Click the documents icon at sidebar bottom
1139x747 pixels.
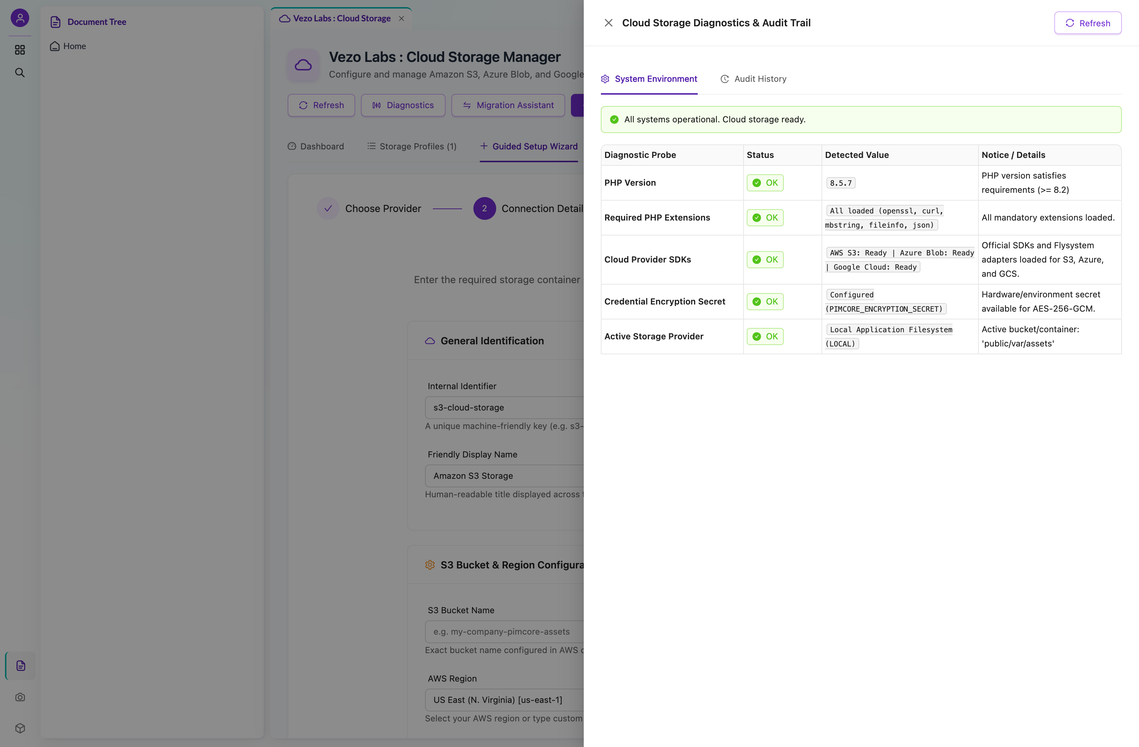click(x=20, y=665)
